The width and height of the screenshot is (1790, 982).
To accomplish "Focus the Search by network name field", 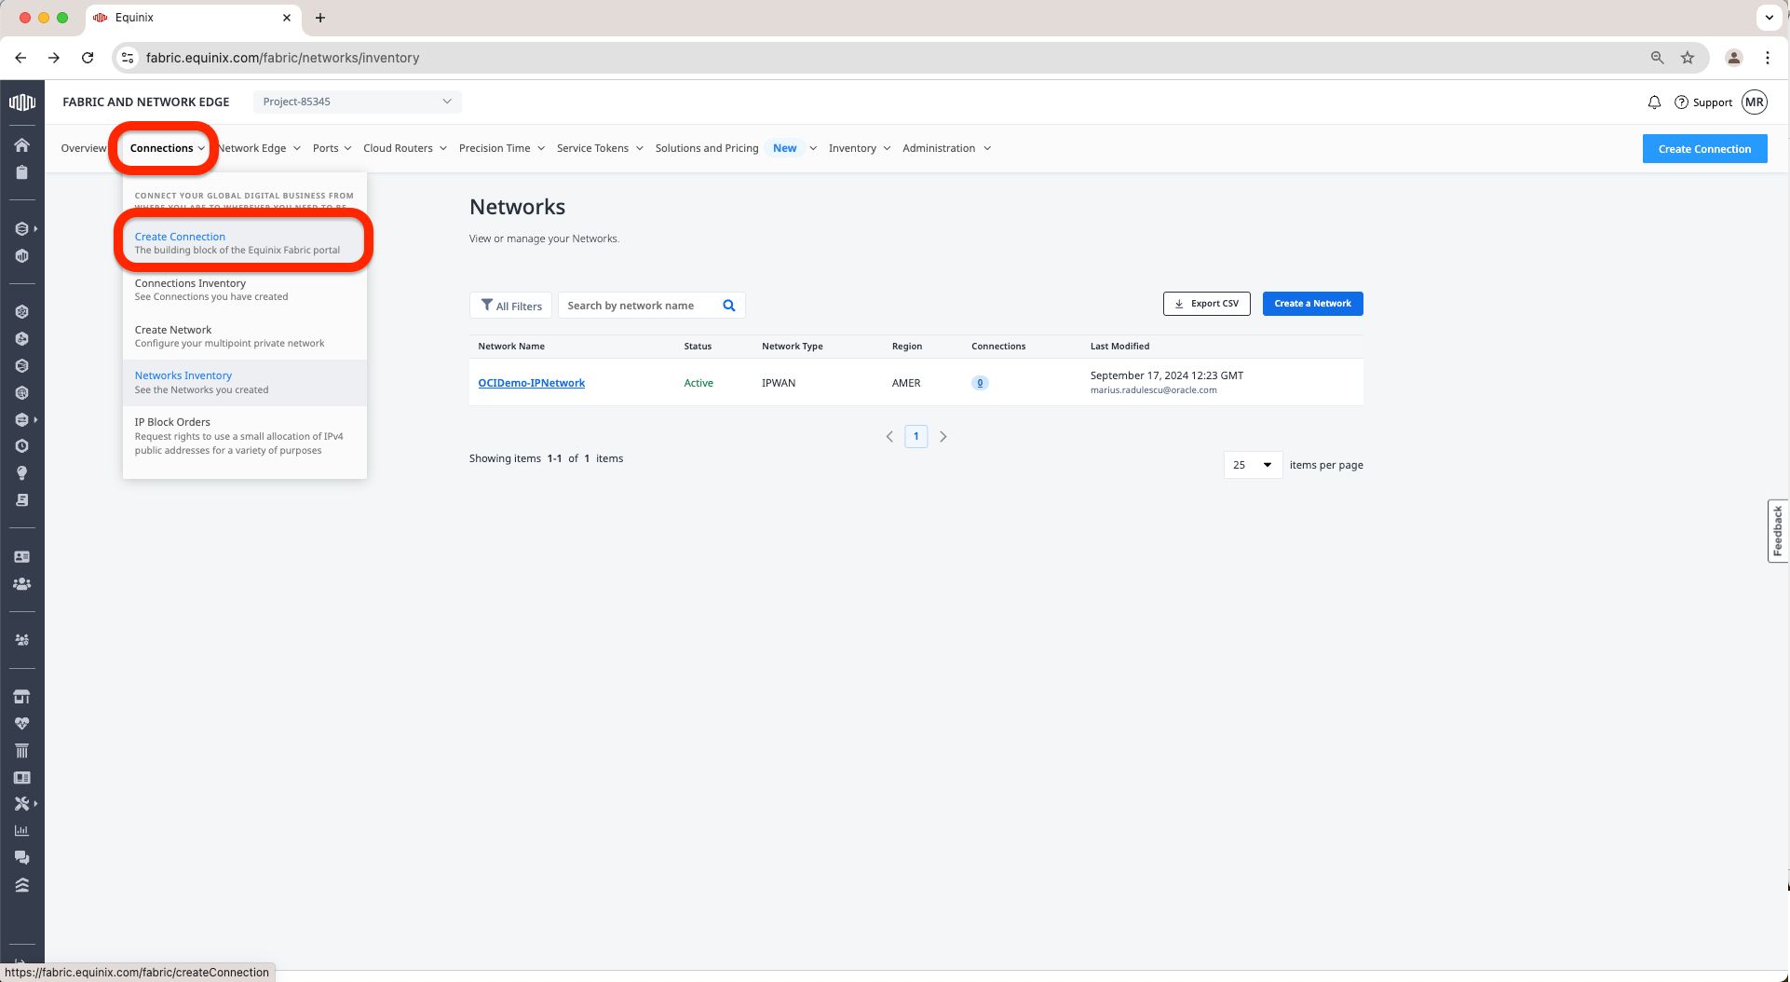I will click(x=639, y=306).
